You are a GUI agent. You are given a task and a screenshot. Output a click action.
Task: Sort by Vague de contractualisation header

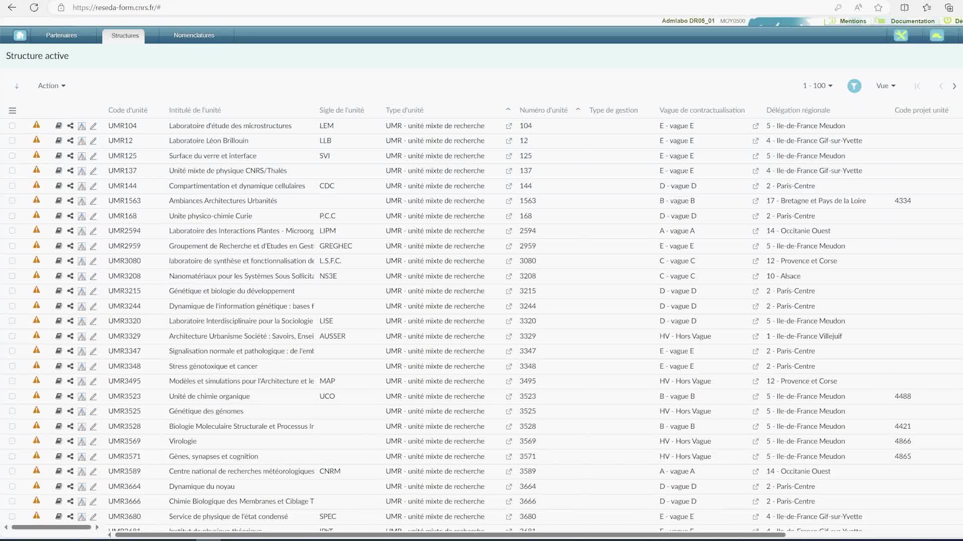point(702,110)
